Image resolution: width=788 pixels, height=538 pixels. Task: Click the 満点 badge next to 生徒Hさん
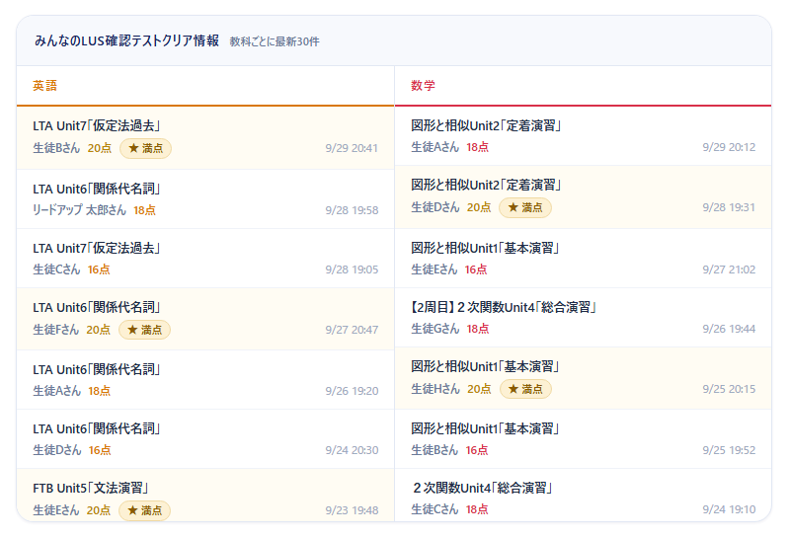pyautogui.click(x=525, y=389)
